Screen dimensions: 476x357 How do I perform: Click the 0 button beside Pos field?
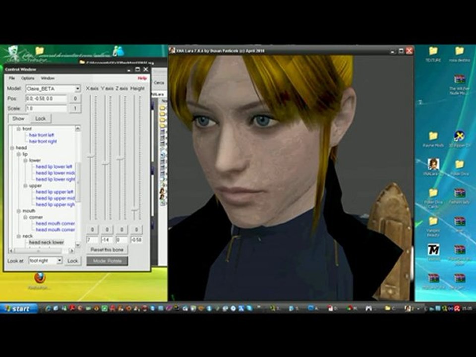click(75, 98)
